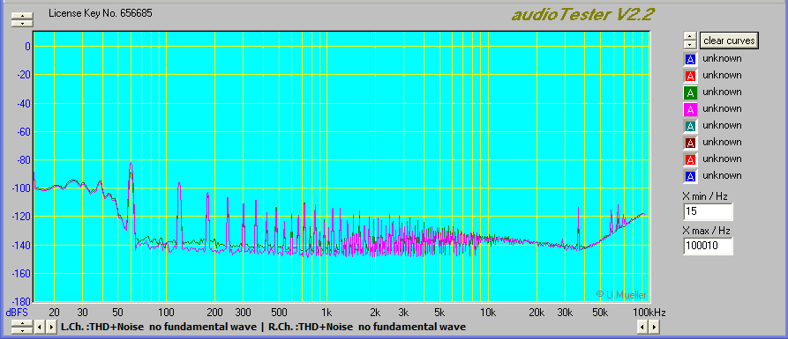The image size is (788, 339).
Task: Click right arrow before L.Ch. status text
Action: [51, 328]
